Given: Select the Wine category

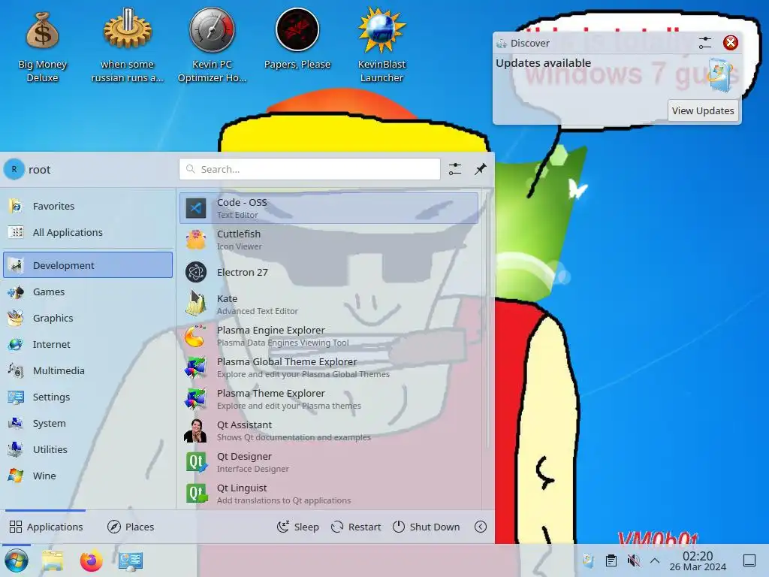Looking at the screenshot, I should [x=89, y=476].
